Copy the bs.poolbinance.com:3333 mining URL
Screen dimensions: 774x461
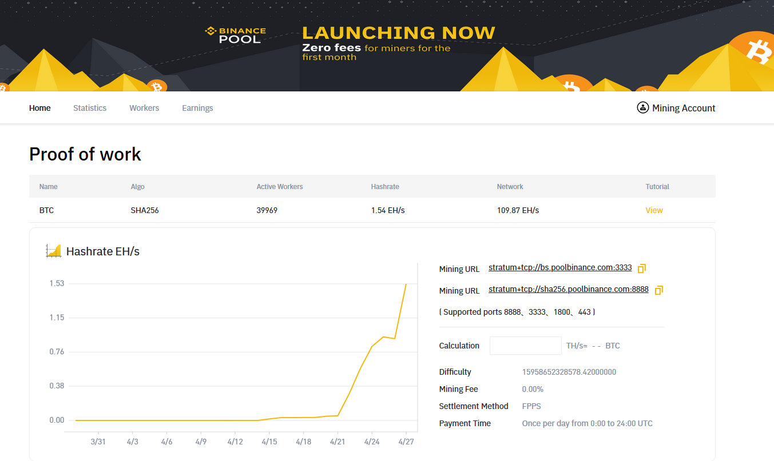pos(642,268)
